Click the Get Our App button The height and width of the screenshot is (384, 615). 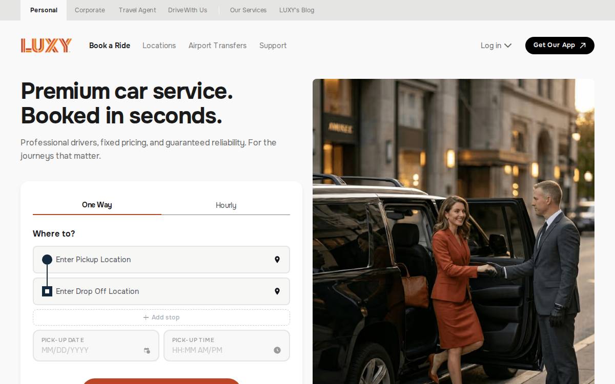(560, 46)
